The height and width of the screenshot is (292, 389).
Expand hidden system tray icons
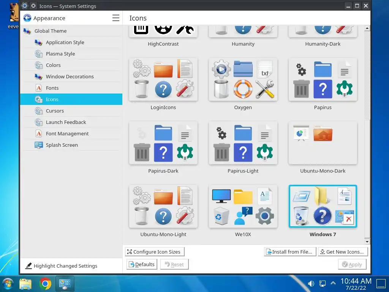[333, 283]
